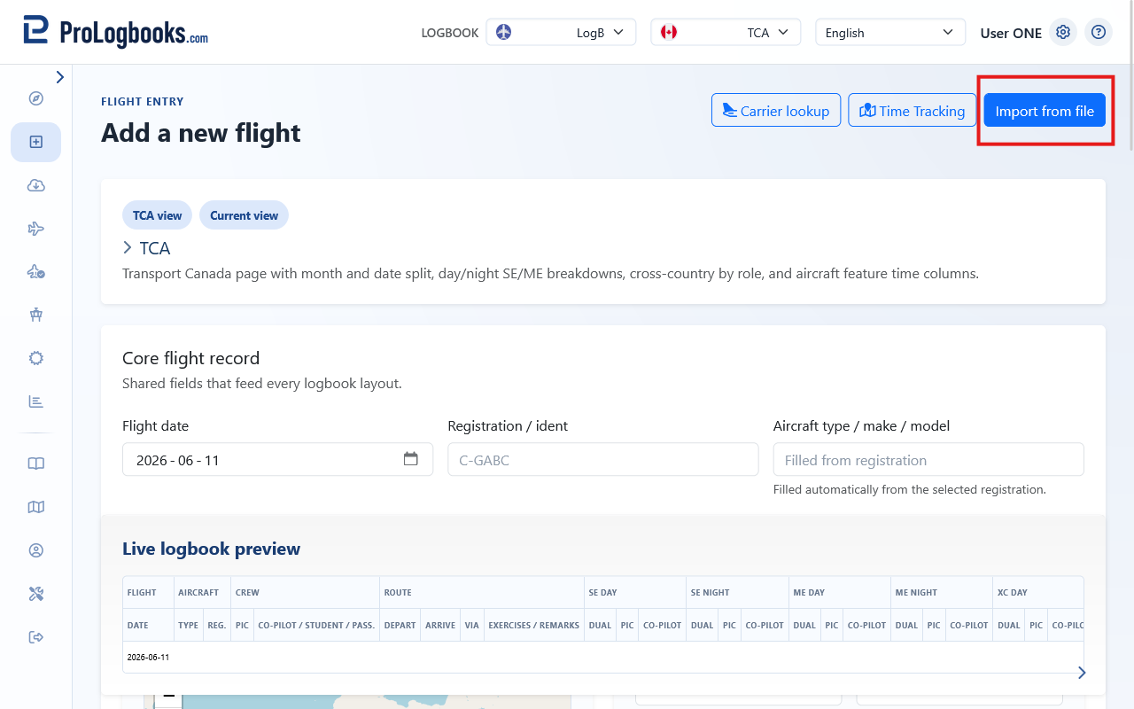Click the ProLogbooks.com logo
Screen dimensions: 1134x709
click(x=115, y=32)
